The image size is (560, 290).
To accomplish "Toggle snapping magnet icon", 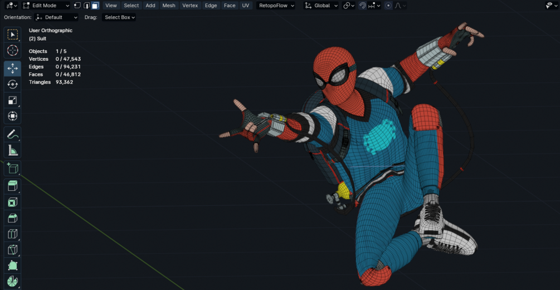I will [362, 6].
